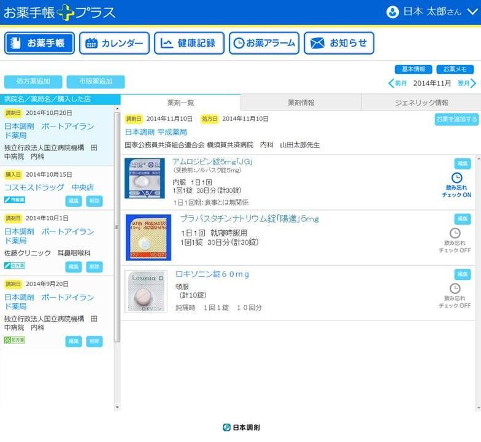Click the pharmacy list scrollbar down arrow
481x442 pixels.
(117, 408)
